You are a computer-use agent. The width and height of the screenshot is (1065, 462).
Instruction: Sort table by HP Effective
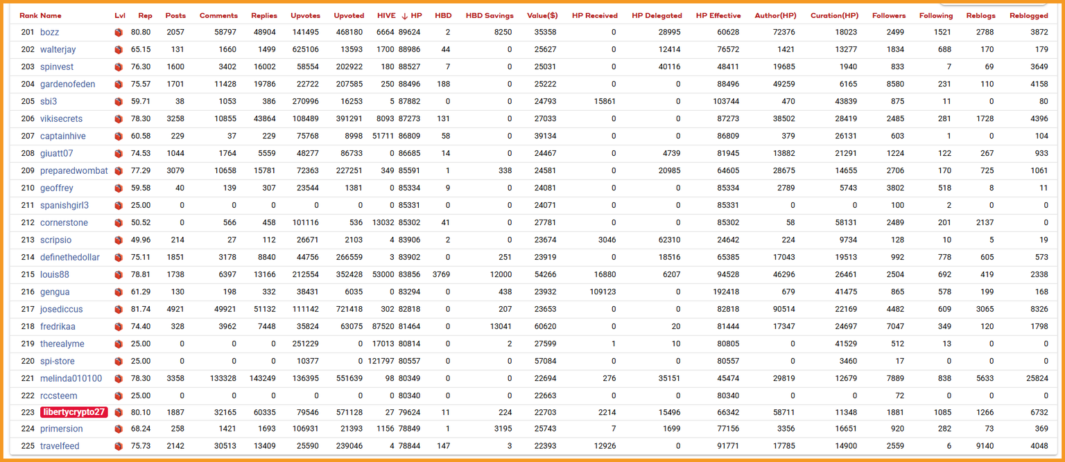click(x=718, y=15)
